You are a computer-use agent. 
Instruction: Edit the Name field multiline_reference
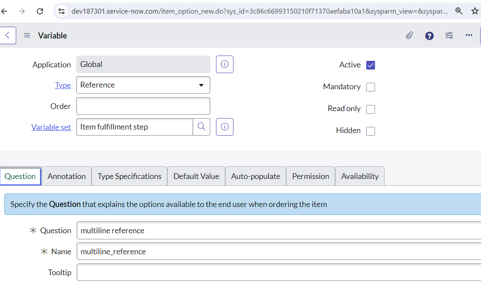click(279, 252)
